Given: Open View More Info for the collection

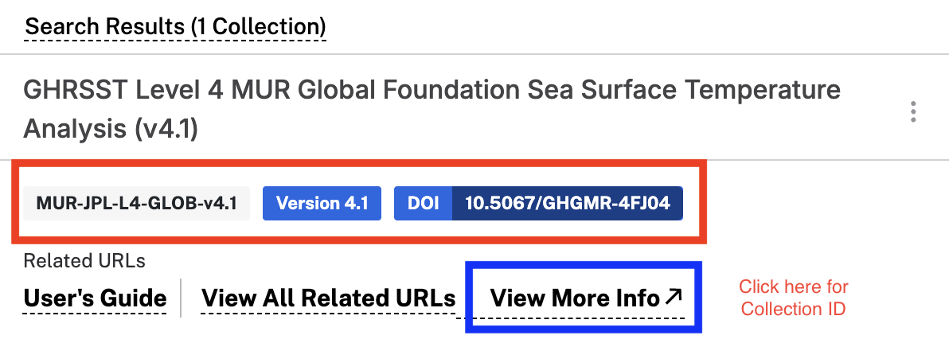Looking at the screenshot, I should [587, 298].
